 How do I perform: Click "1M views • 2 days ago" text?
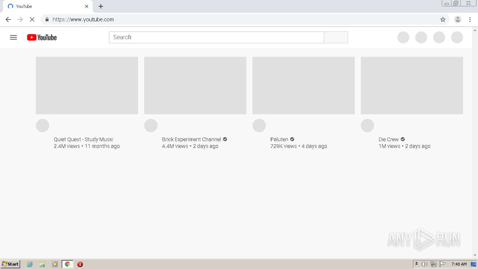404,146
